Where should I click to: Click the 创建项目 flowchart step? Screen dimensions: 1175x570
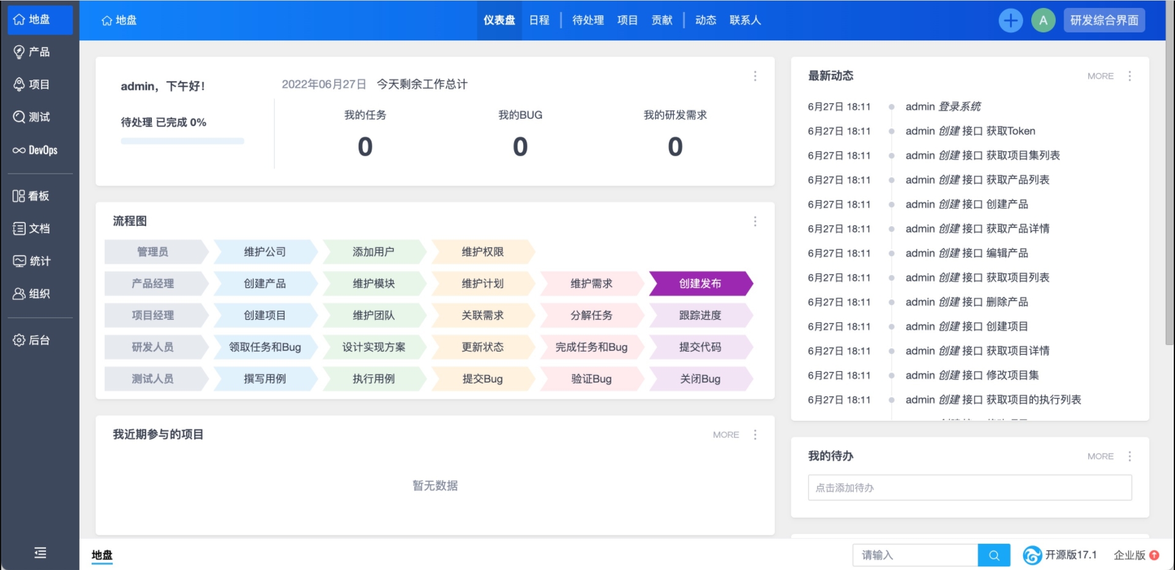pos(265,315)
